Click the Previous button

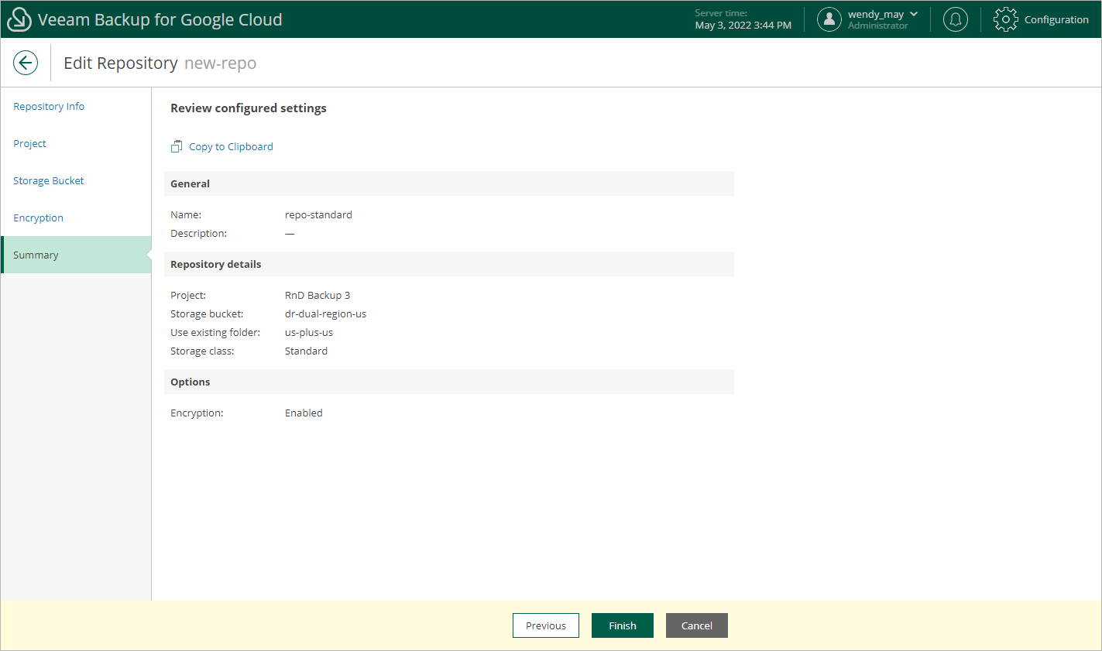tap(546, 625)
